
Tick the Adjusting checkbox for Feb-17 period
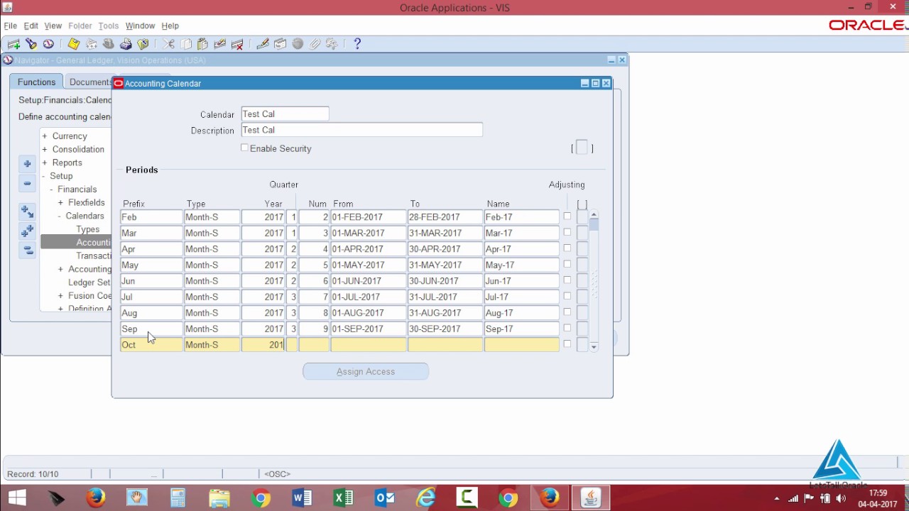[x=567, y=216]
